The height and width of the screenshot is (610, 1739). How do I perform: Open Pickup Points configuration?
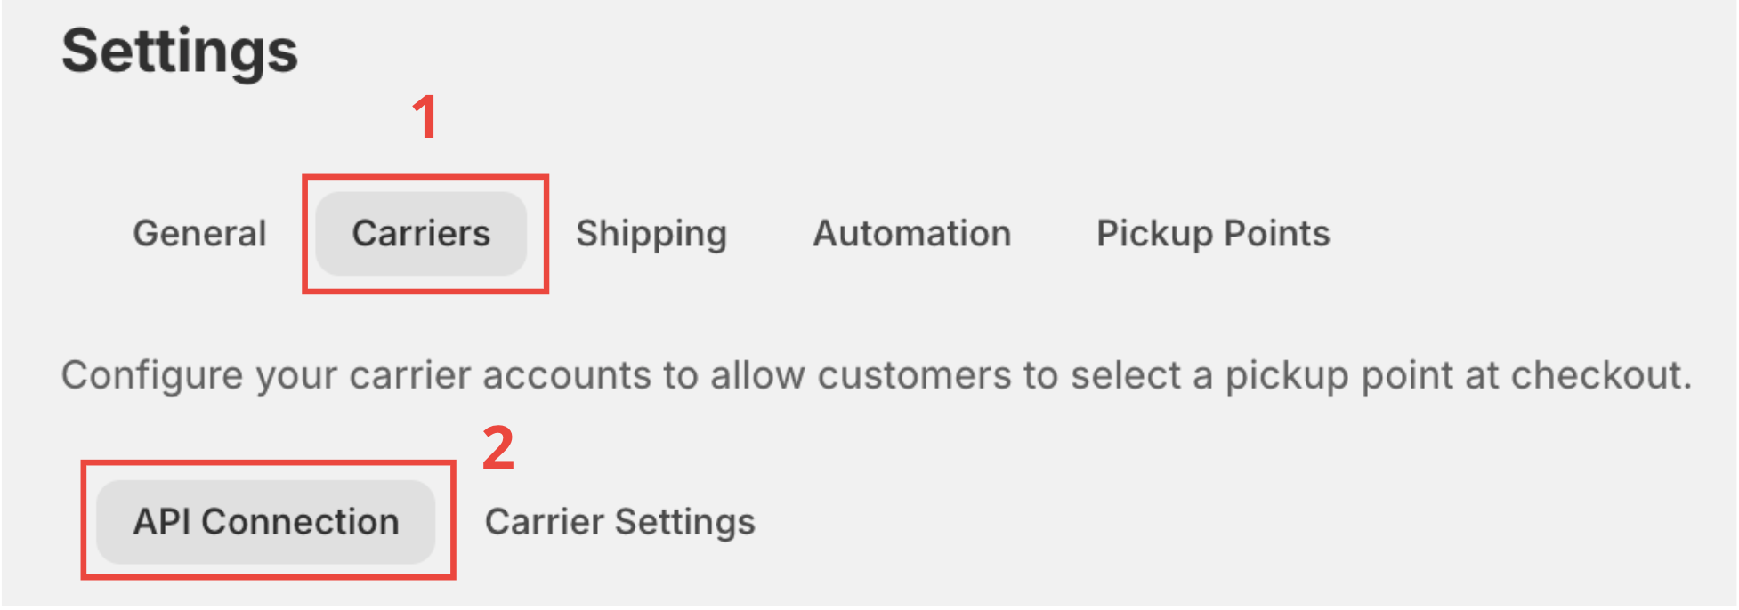pyautogui.click(x=1213, y=234)
